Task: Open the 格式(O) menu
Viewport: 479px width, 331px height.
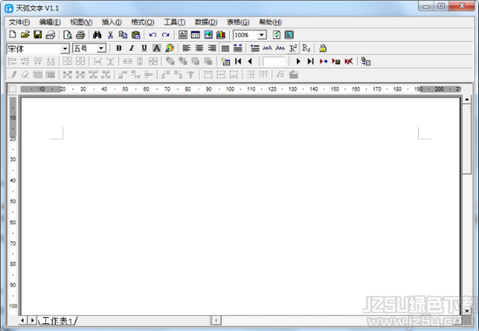Action: click(143, 22)
